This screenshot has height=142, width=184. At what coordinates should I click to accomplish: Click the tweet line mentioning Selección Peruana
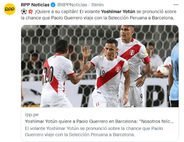pos(98,18)
